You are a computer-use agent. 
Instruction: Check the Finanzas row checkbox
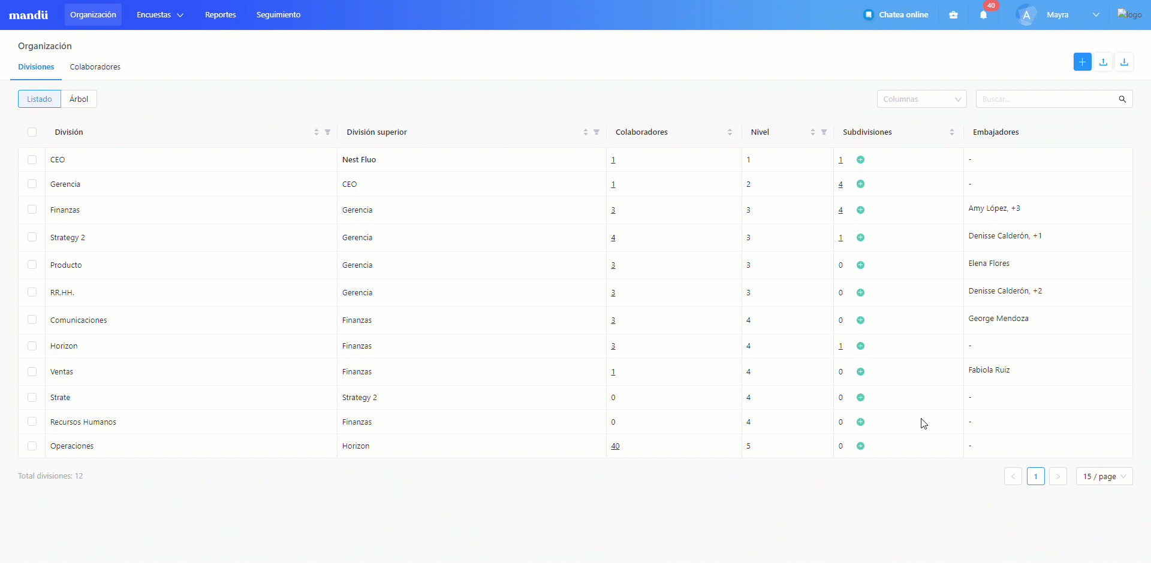click(x=32, y=210)
